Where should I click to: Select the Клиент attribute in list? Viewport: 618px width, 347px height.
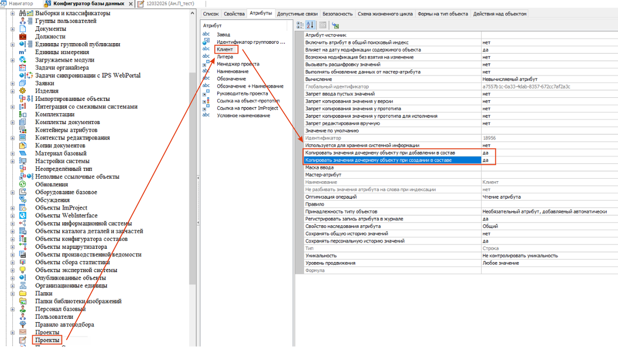coord(225,49)
